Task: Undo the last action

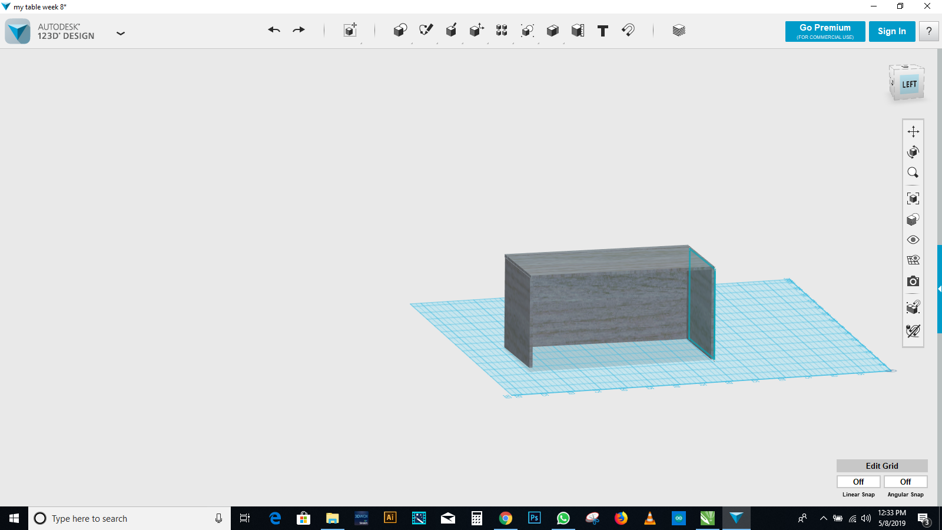Action: point(274,30)
